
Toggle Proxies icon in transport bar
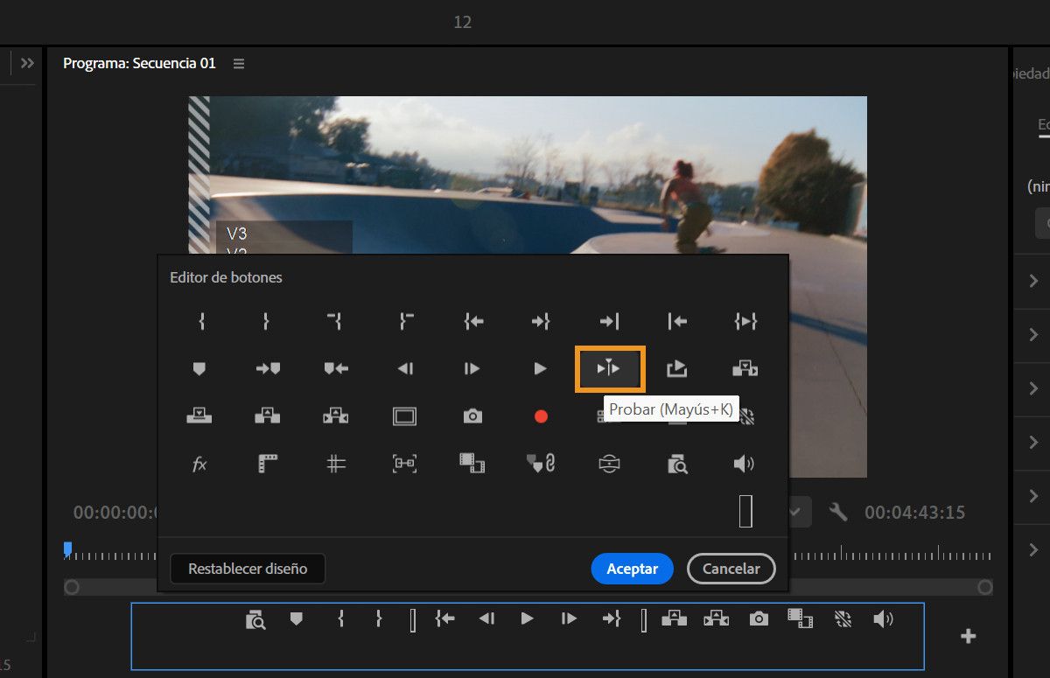[x=843, y=619]
